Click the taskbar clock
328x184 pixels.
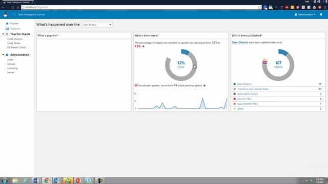(x=319, y=180)
